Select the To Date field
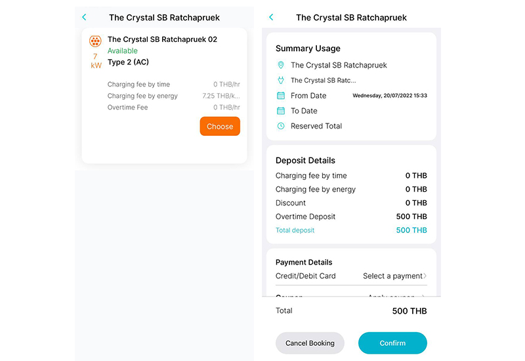Screen dimensions: 525x361 point(304,111)
